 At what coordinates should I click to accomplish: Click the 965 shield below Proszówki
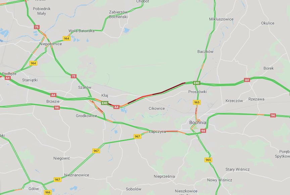[x=197, y=102]
